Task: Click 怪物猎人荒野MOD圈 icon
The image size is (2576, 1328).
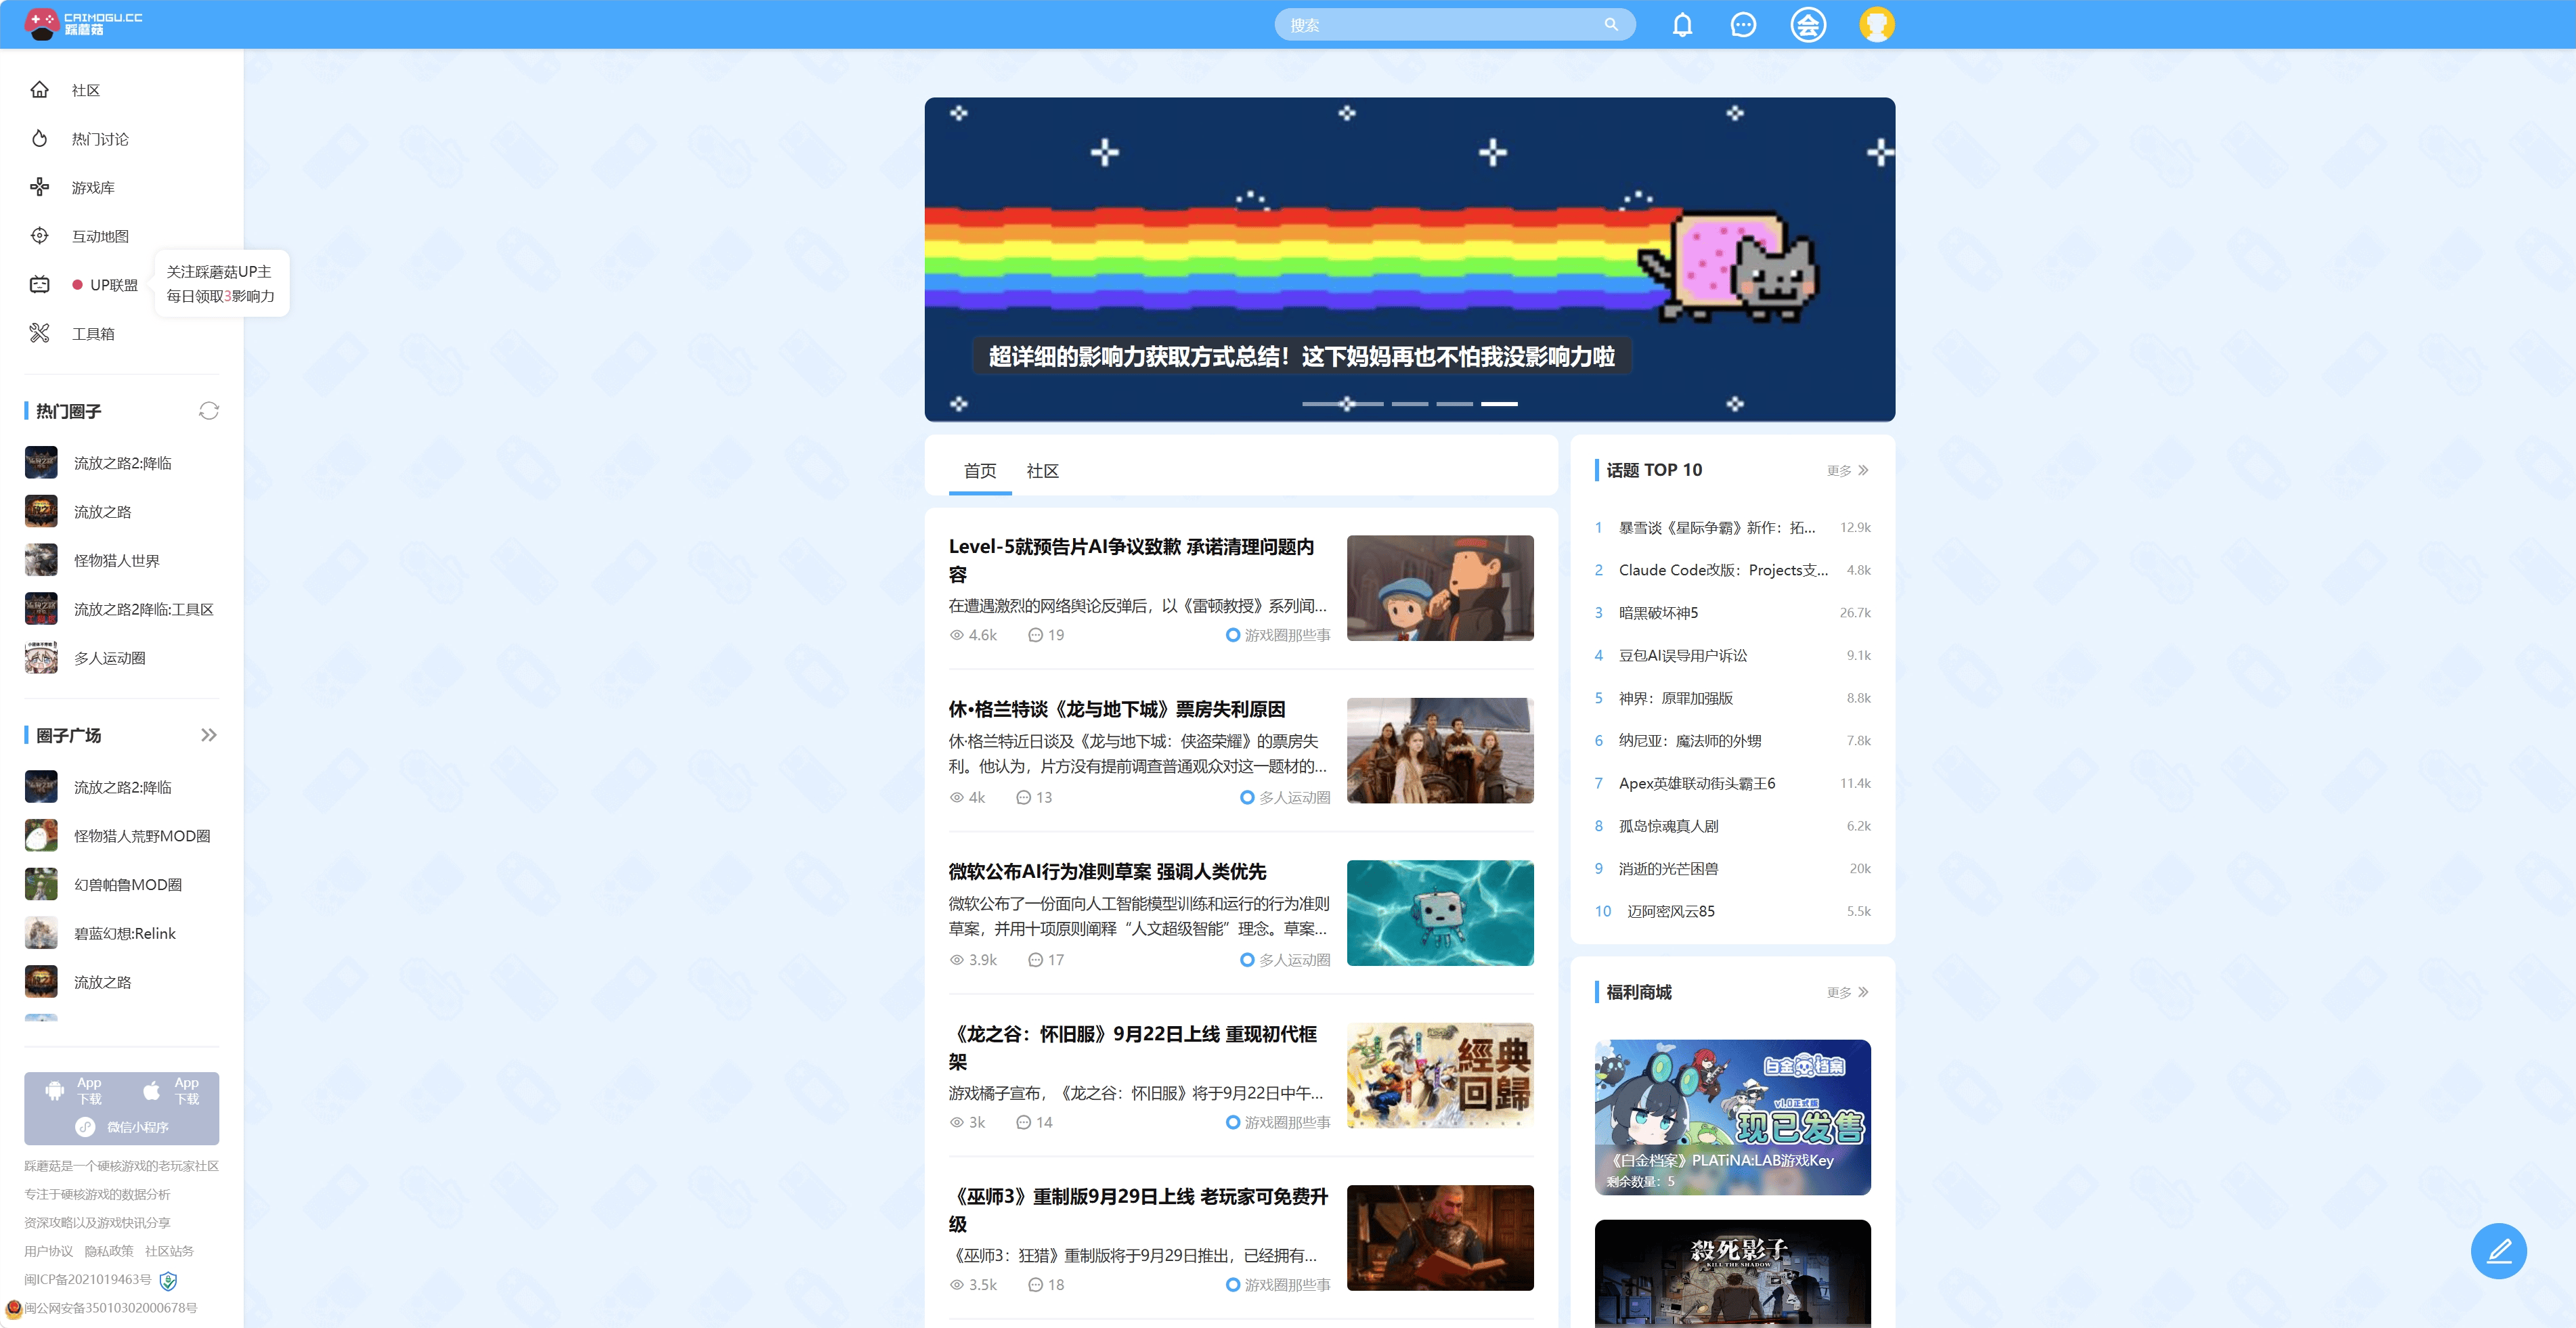Action: point(41,836)
